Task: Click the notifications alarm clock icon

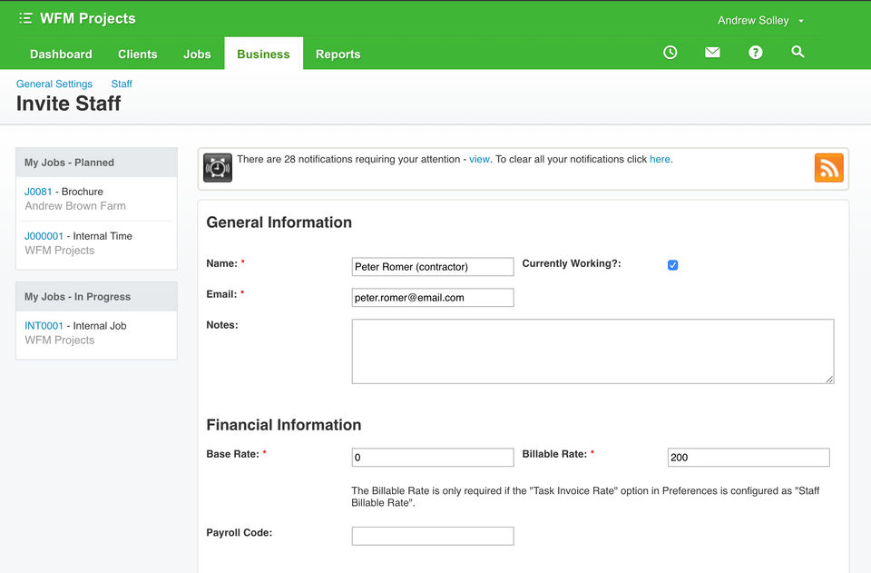Action: pyautogui.click(x=218, y=168)
